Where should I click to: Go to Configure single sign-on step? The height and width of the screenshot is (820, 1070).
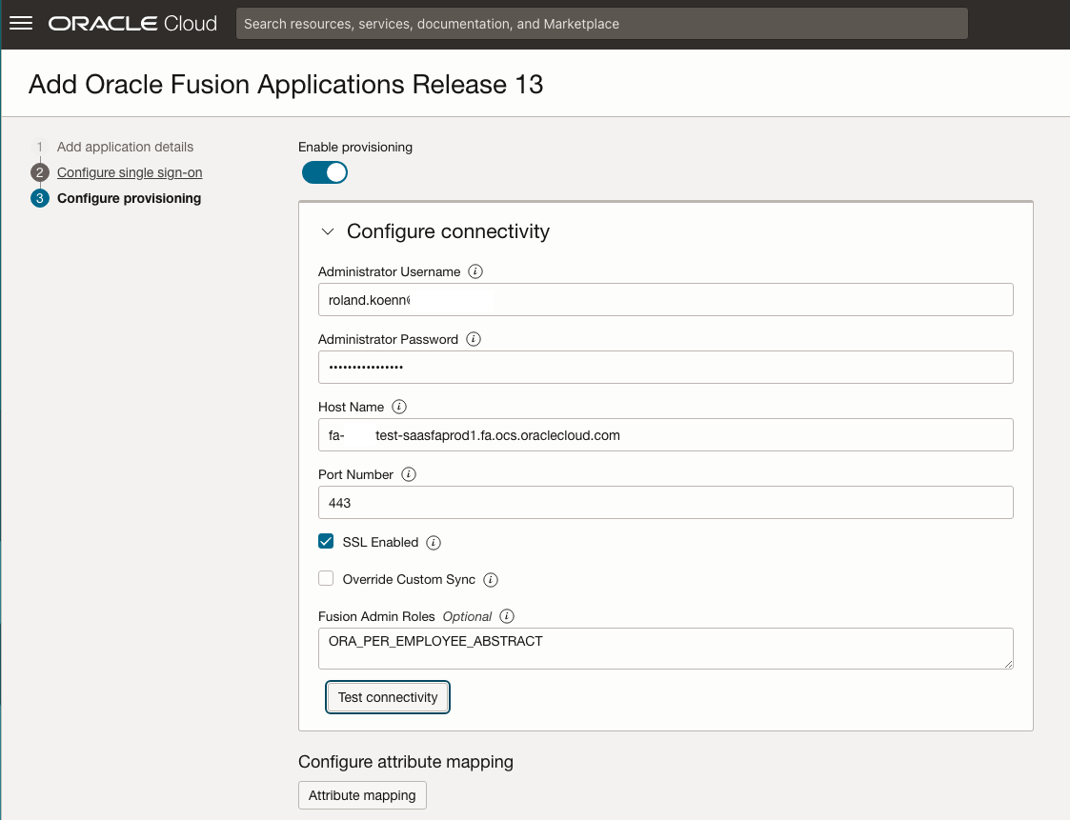(130, 172)
